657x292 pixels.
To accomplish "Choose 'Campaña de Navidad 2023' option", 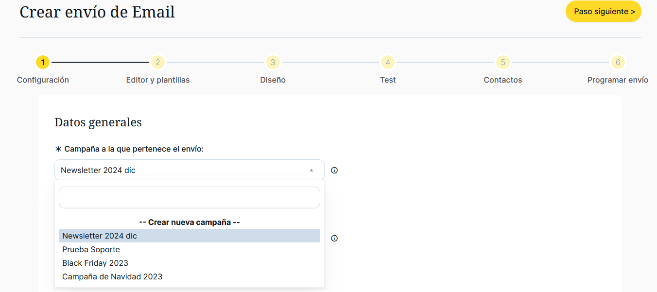I will click(x=190, y=276).
